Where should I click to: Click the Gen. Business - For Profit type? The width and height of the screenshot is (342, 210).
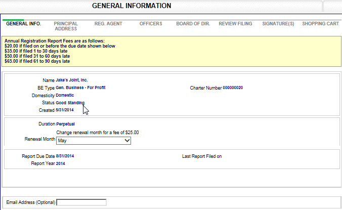tap(80, 88)
